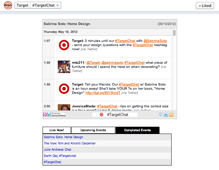Image resolution: width=219 pixels, height=170 pixels.
Task: Click #TargetChat in JessicaBlada's tweet
Action: pos(107,106)
